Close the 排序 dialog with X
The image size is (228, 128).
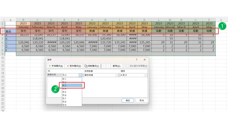tap(145, 60)
